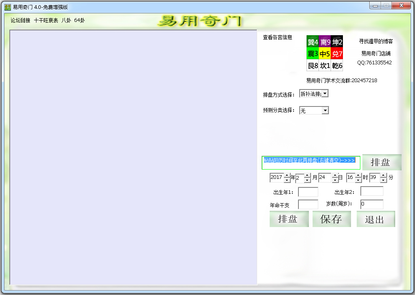Expand the 预测分类选择 dropdown
Viewport: 415px width, 295px height.
(325, 110)
